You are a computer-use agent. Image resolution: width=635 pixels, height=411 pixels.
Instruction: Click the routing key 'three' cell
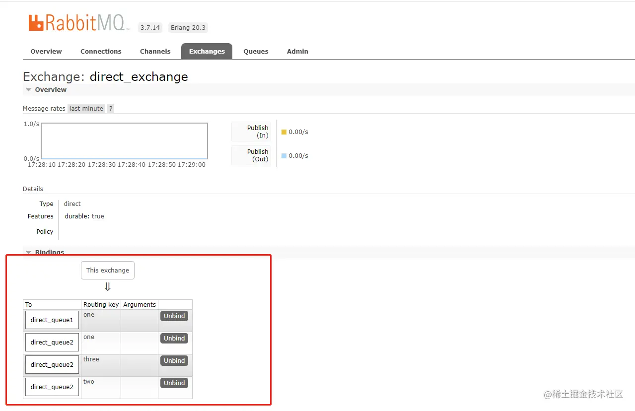pos(101,365)
